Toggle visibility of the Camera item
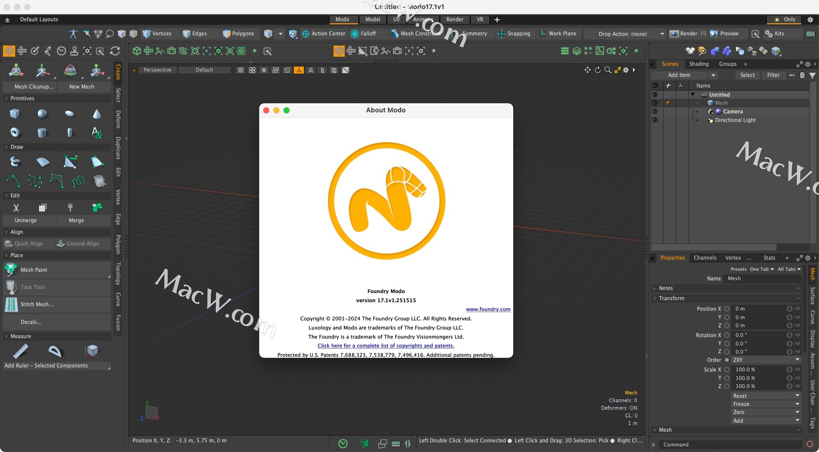819x452 pixels. 655,111
